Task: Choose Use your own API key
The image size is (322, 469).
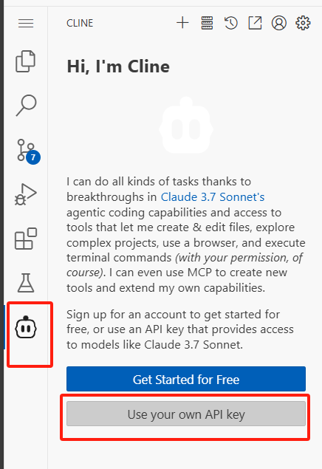Action: click(x=186, y=414)
